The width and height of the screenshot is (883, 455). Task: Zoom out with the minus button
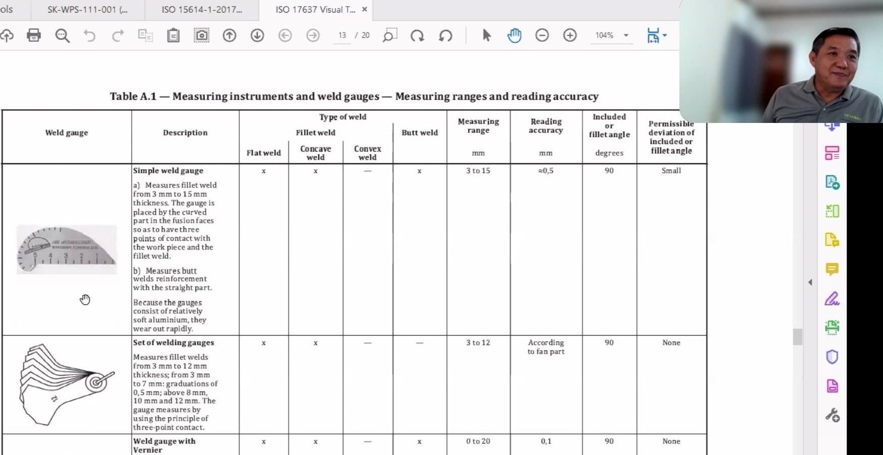pos(542,35)
